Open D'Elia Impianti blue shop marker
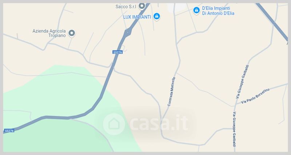 point(196,11)
